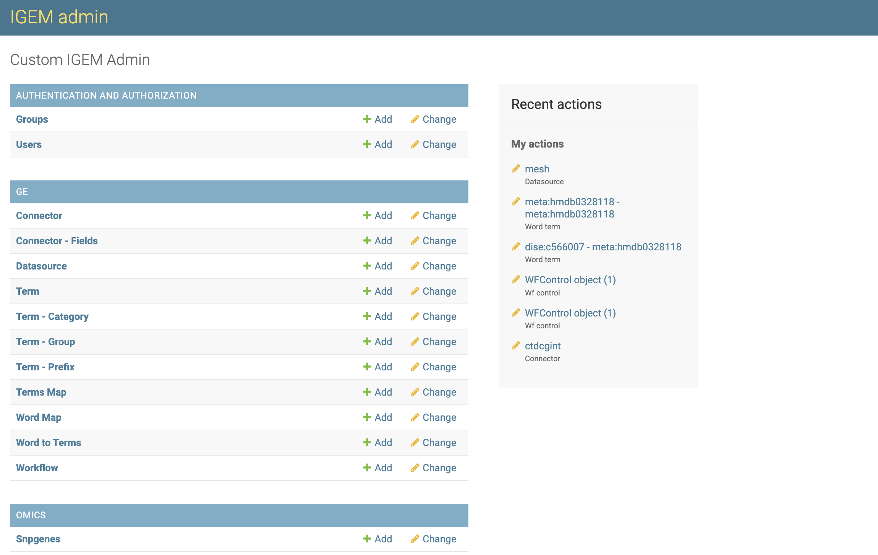Click the plus icon in the Users row
This screenshot has height=555, width=878.
(x=367, y=144)
